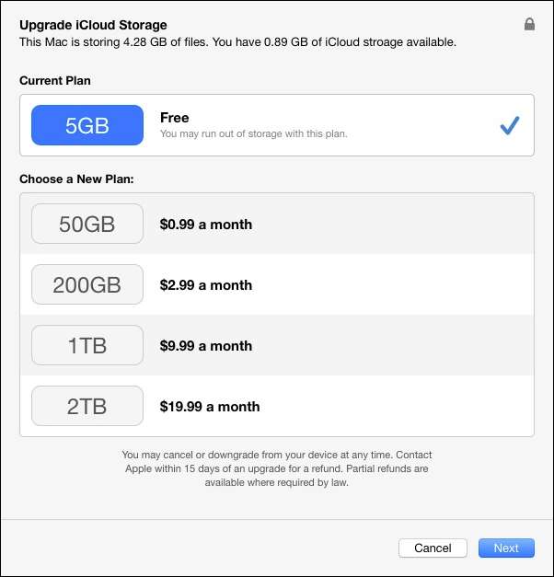
Task: Click the Choose a New Plan label
Action: pos(76,177)
